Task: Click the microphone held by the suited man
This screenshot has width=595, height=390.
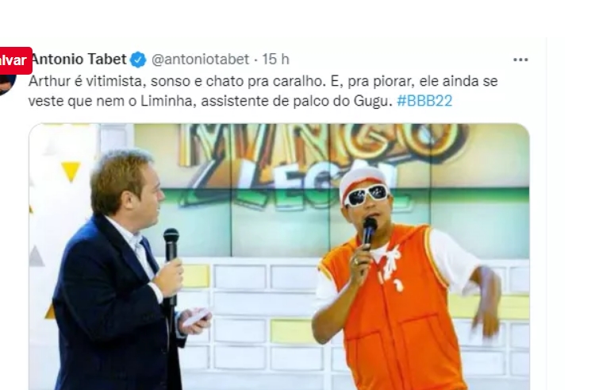Action: (x=171, y=266)
